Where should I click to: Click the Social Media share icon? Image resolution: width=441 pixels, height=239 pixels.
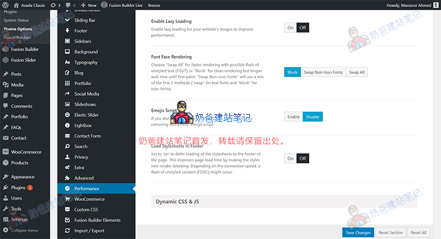(67, 94)
